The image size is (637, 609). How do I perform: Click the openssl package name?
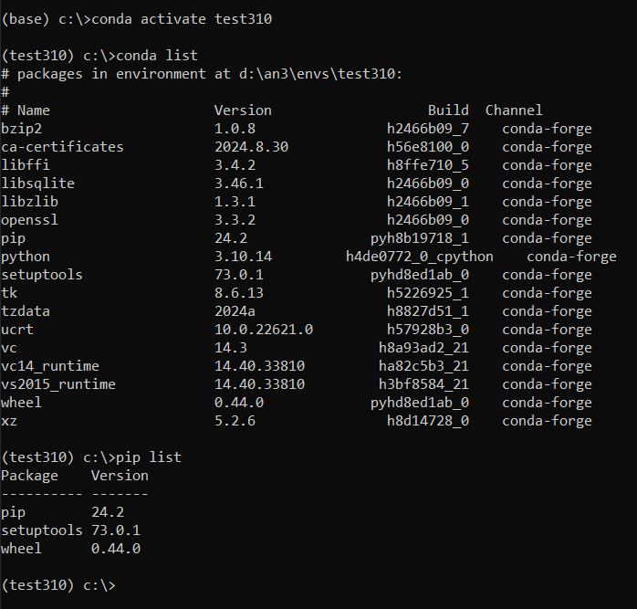pos(29,220)
